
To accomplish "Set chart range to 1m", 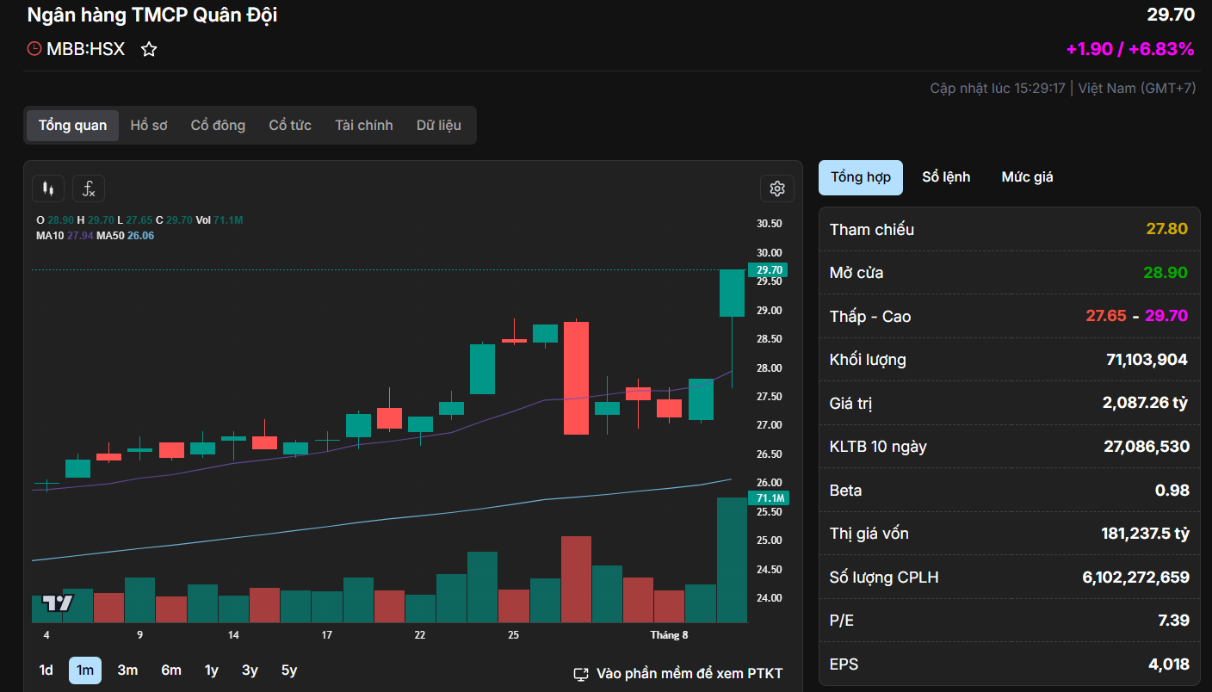I will click(85, 670).
